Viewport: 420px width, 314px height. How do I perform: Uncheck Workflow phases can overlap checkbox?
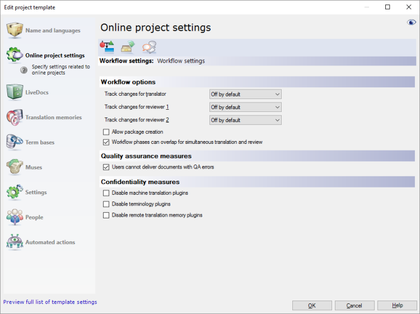pos(106,142)
